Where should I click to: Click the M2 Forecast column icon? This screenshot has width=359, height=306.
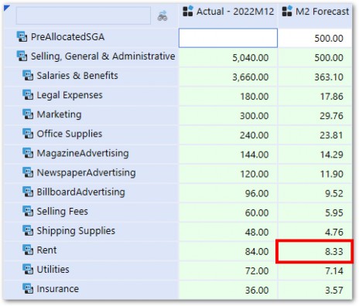(x=287, y=11)
